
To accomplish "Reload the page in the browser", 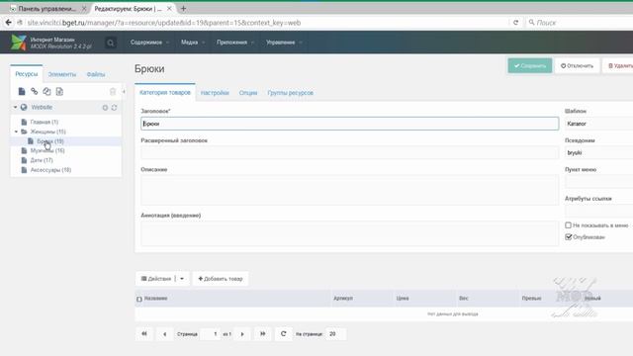I will tap(515, 23).
